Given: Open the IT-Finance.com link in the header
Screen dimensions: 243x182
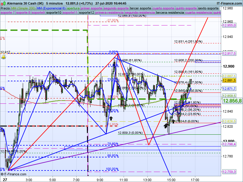Looking at the screenshot, I should pos(229,3).
